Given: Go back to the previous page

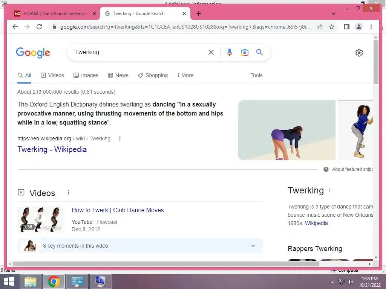Looking at the screenshot, I should point(15,27).
